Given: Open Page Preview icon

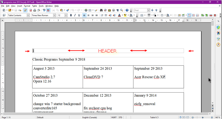Looking at the screenshot, I should coord(39,10).
